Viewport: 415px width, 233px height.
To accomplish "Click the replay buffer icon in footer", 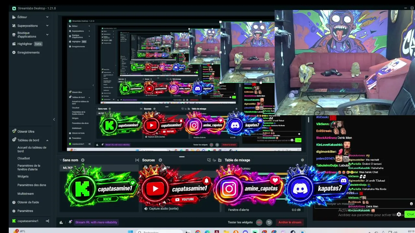I will [269, 222].
